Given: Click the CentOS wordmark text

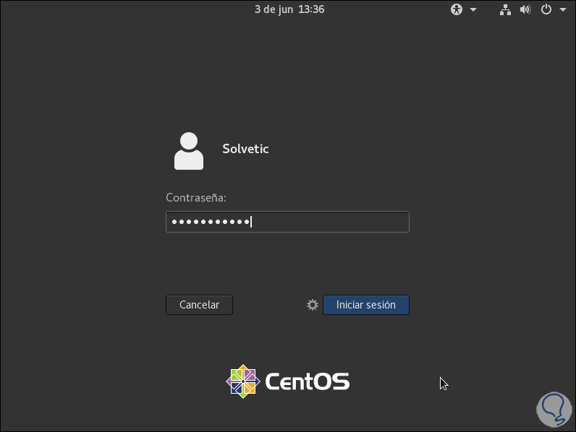Looking at the screenshot, I should (x=308, y=381).
